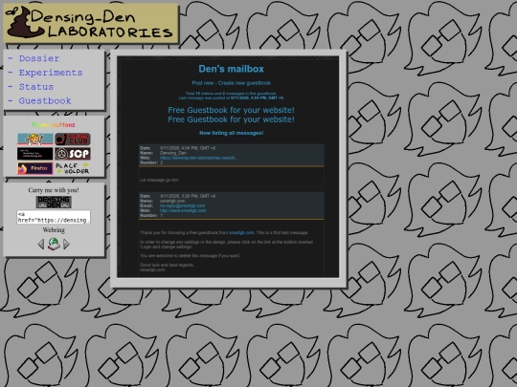Open the Guestbook navigation link
The image size is (517, 387).
45,100
